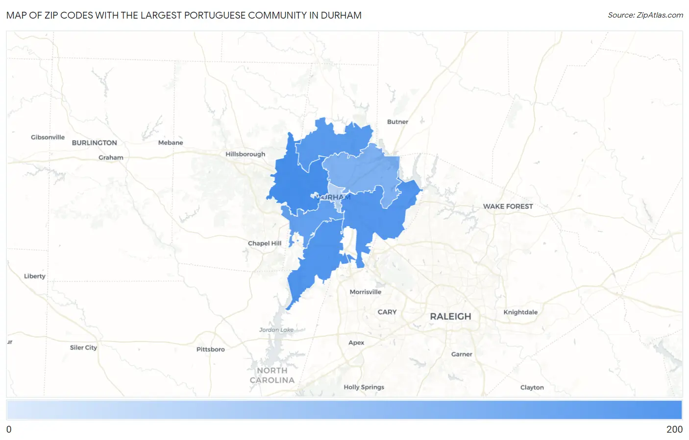The width and height of the screenshot is (689, 440).
Task: Click the Source: ZipAtlas.com attribution
Action: pos(645,15)
